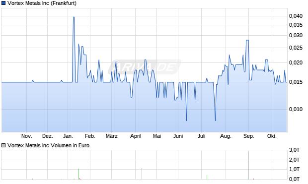The image size is (308, 184).
Task: Click the grey legend square for Volumen in Euro
Action: coord(3,145)
